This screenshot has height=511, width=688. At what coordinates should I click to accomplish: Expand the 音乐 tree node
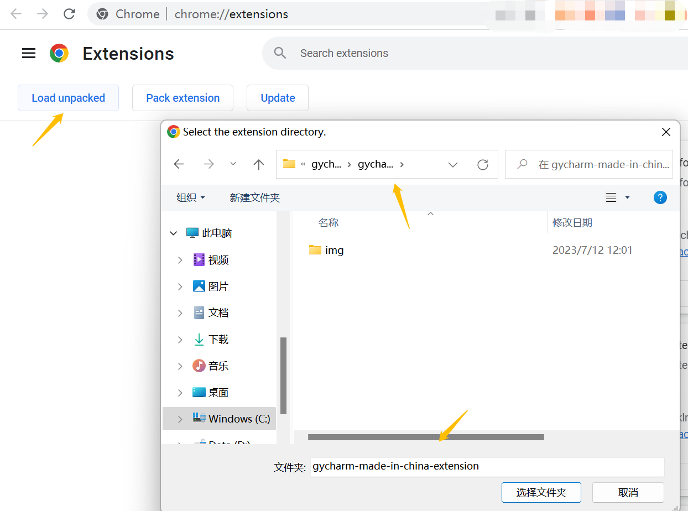click(180, 366)
